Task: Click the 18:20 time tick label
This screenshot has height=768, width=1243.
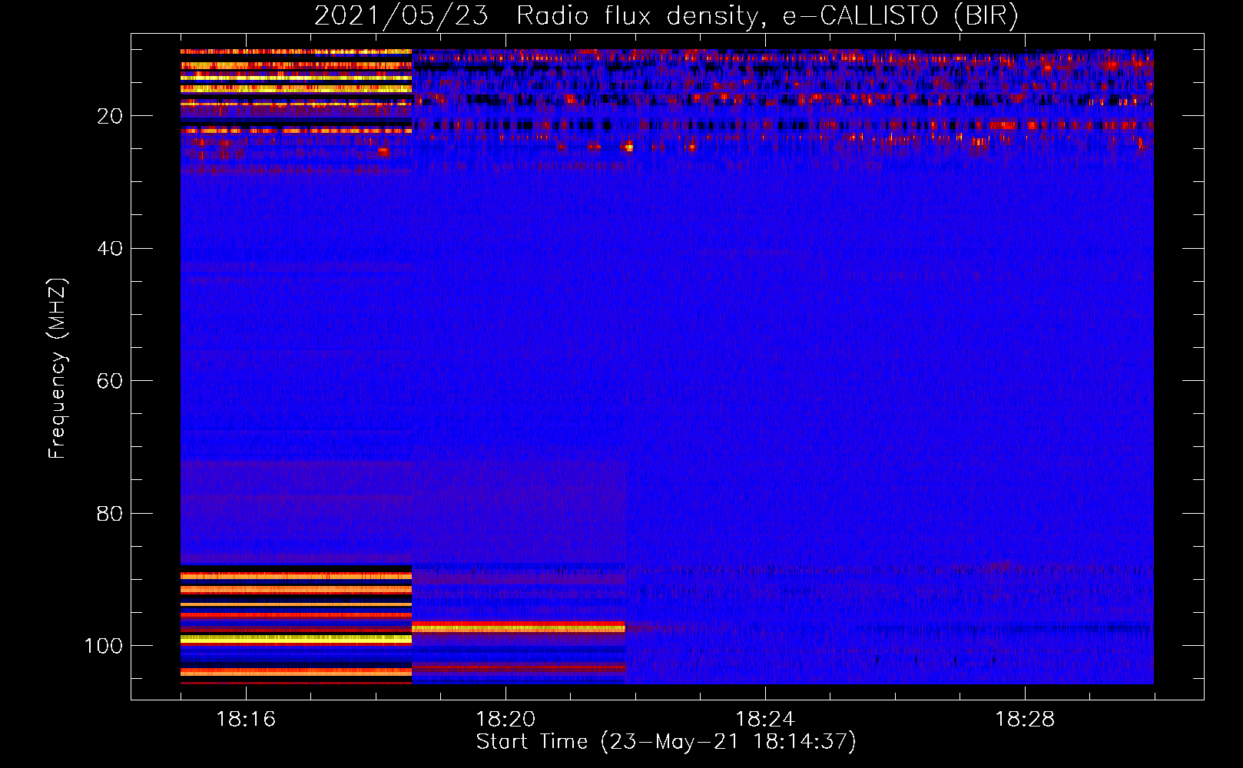Action: click(x=505, y=720)
